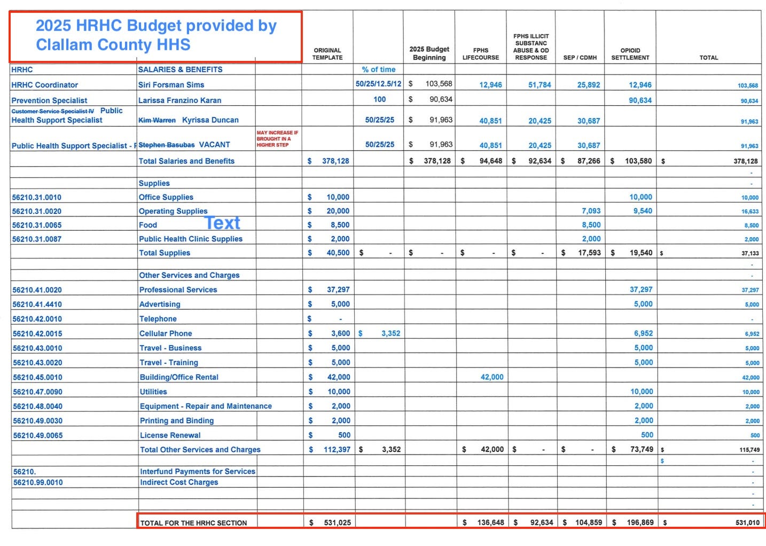Click the "Printing and Binding" row label
Image resolution: width=766 pixels, height=546 pixels.
coord(177,420)
